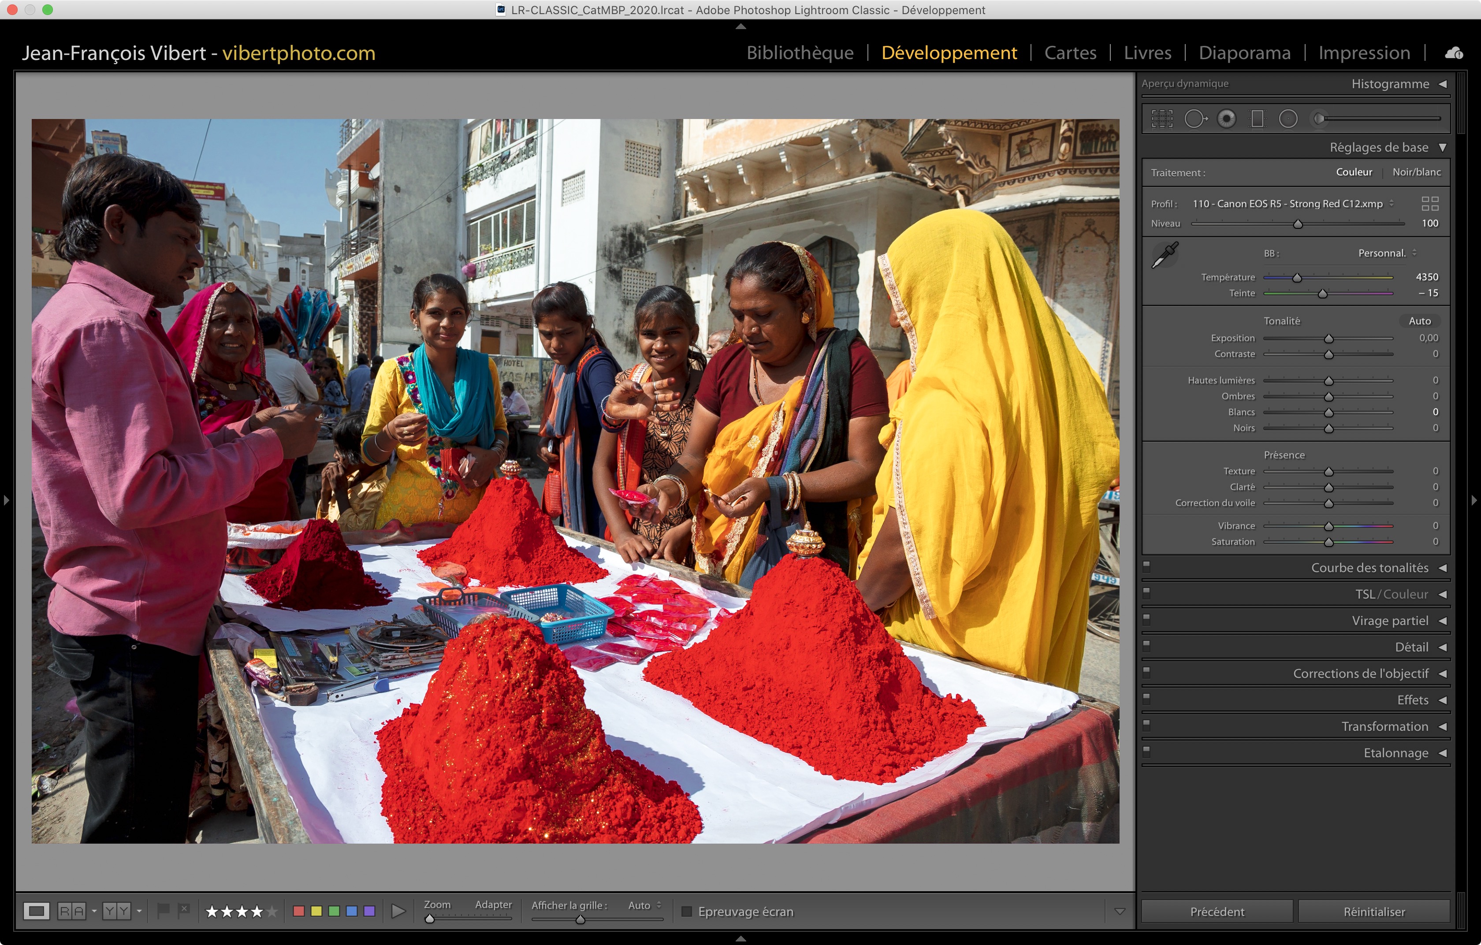Choose the graduated filter tool
The width and height of the screenshot is (1481, 945).
click(1257, 119)
